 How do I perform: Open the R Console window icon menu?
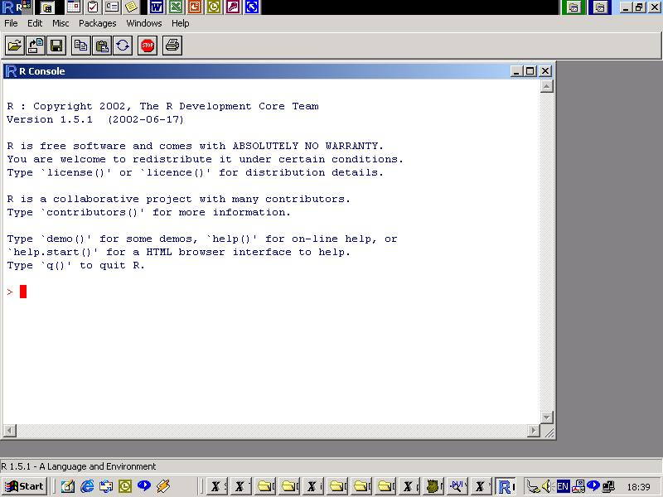click(x=12, y=71)
